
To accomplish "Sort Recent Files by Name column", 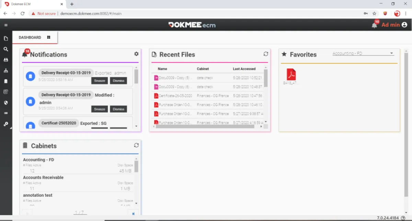I will click(x=162, y=69).
